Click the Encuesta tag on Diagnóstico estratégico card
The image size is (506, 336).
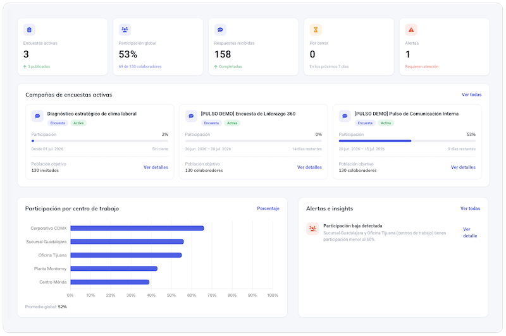tap(58, 123)
